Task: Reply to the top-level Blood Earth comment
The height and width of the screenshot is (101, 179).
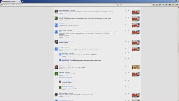Action: tap(61, 75)
